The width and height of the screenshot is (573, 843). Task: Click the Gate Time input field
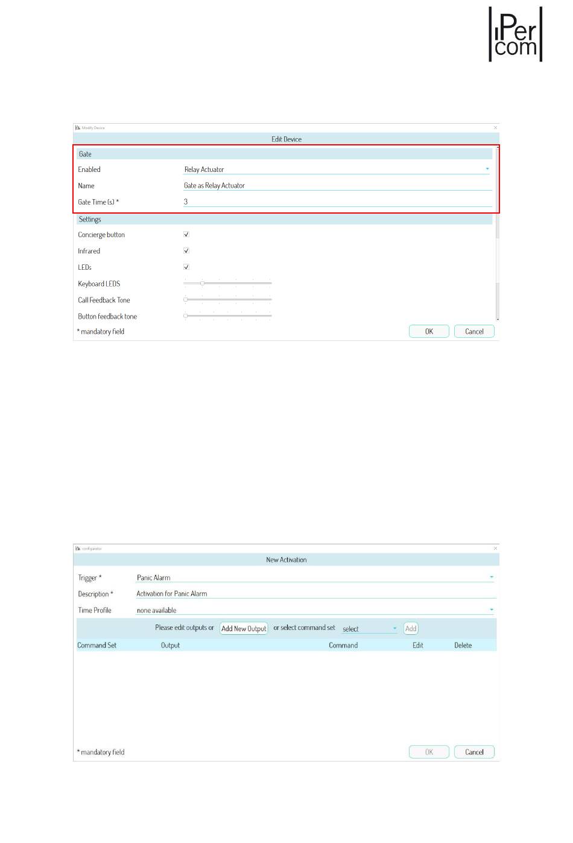click(x=337, y=202)
